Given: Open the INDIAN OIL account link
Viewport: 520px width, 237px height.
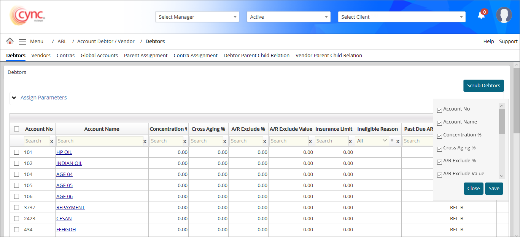Looking at the screenshot, I should 69,163.
